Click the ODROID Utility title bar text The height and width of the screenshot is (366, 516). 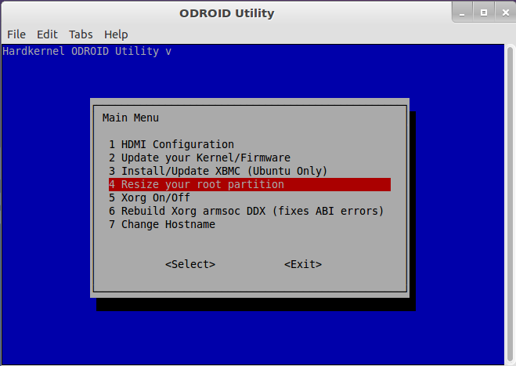click(227, 13)
